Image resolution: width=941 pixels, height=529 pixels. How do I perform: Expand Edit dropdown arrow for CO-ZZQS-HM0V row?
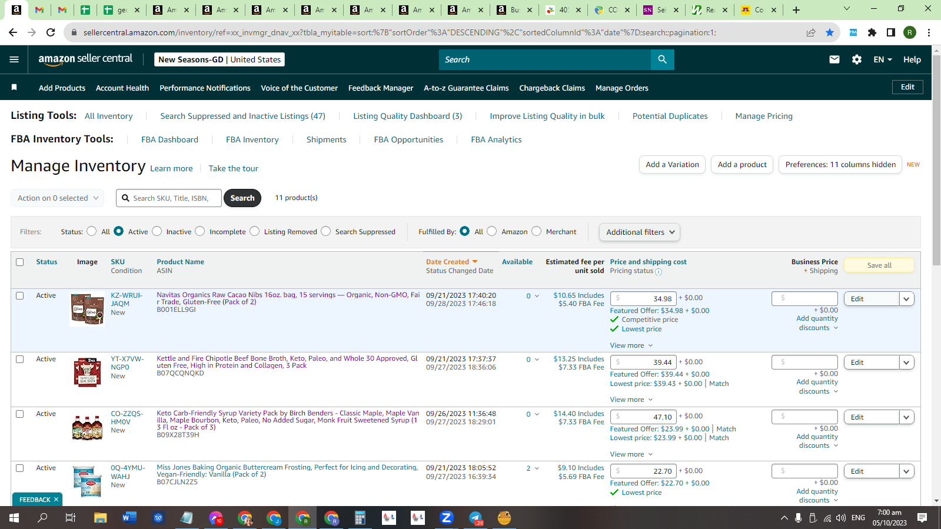[x=907, y=417]
